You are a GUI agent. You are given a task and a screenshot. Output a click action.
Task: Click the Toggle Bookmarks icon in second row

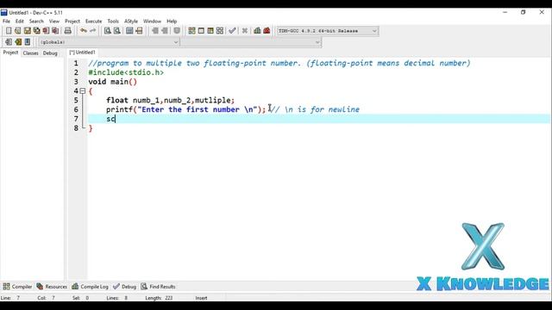pyautogui.click(x=18, y=42)
